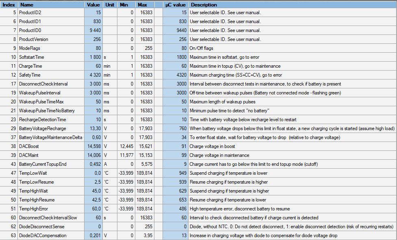The width and height of the screenshot is (397, 240).
Task: Select the µC value column header
Action: [x=175, y=5]
